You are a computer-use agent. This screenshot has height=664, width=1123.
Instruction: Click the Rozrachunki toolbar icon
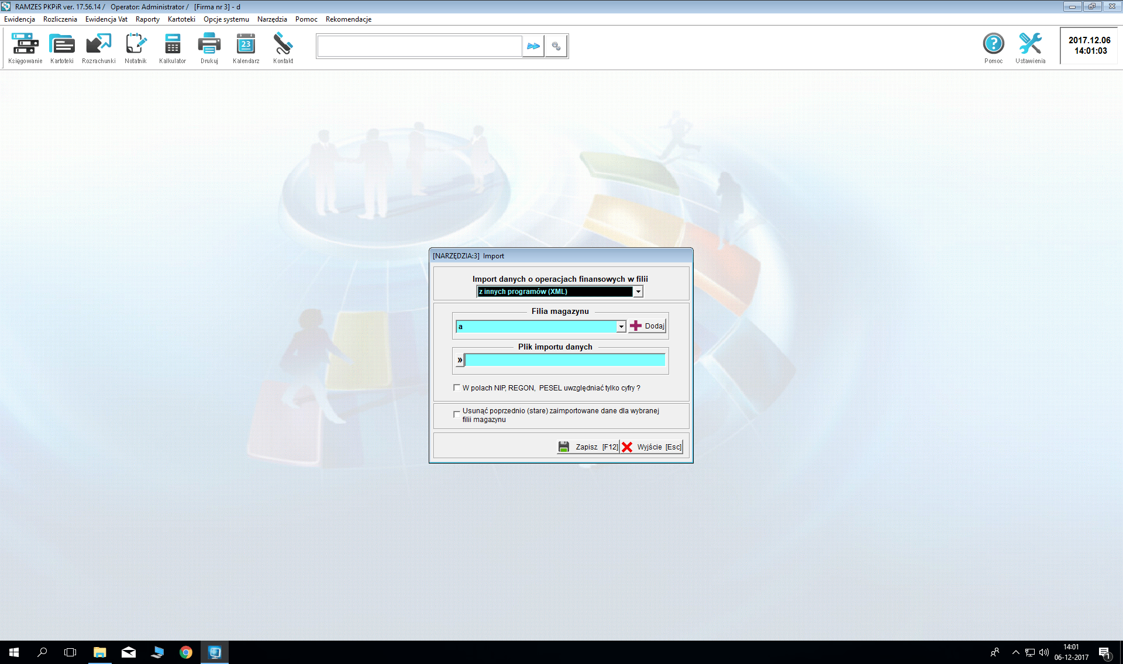coord(98,44)
